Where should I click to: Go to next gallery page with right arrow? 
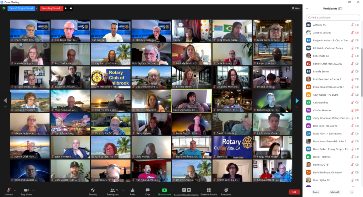coord(297,101)
